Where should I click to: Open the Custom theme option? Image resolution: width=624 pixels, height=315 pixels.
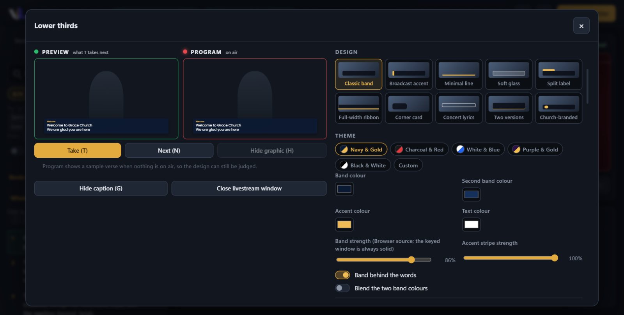[408, 166]
